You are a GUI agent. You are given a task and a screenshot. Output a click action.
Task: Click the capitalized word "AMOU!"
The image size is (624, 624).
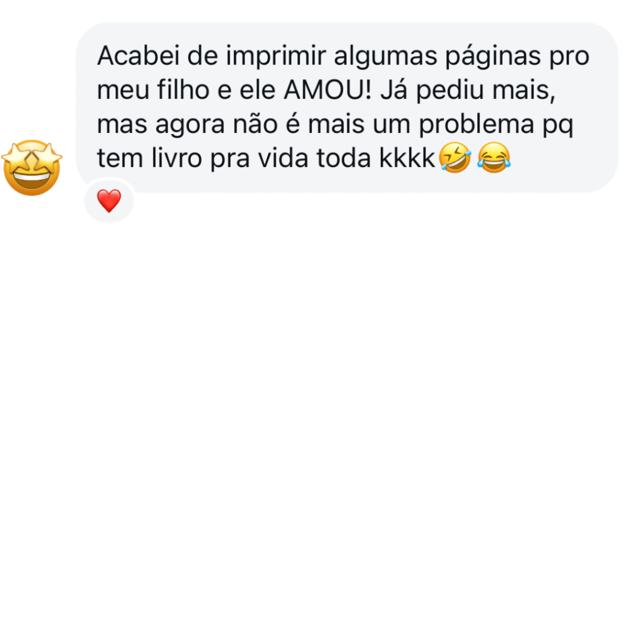click(327, 90)
